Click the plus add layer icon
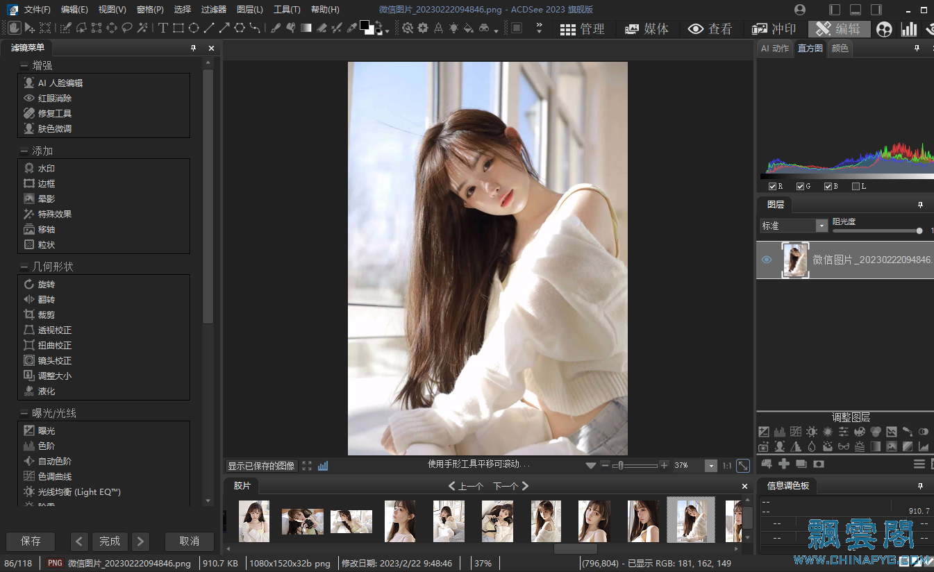Image resolution: width=934 pixels, height=572 pixels. click(784, 464)
